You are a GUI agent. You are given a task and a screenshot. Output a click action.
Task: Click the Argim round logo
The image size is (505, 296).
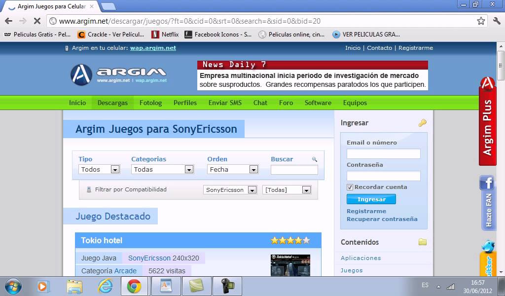pyautogui.click(x=81, y=74)
